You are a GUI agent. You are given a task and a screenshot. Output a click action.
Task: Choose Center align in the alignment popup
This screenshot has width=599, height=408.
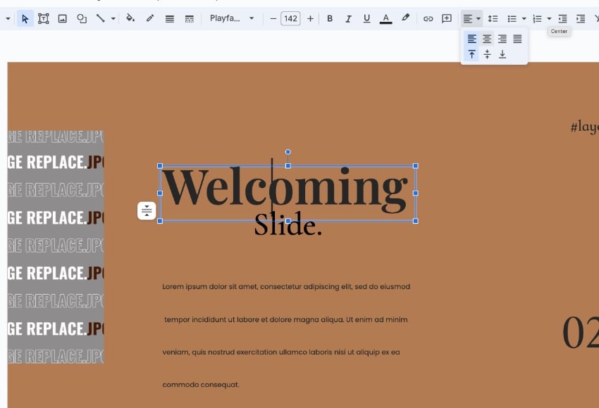(x=487, y=39)
